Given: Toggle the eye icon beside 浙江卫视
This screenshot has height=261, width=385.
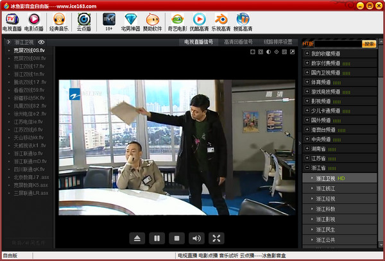Looking at the screenshot, I should coord(42,42).
